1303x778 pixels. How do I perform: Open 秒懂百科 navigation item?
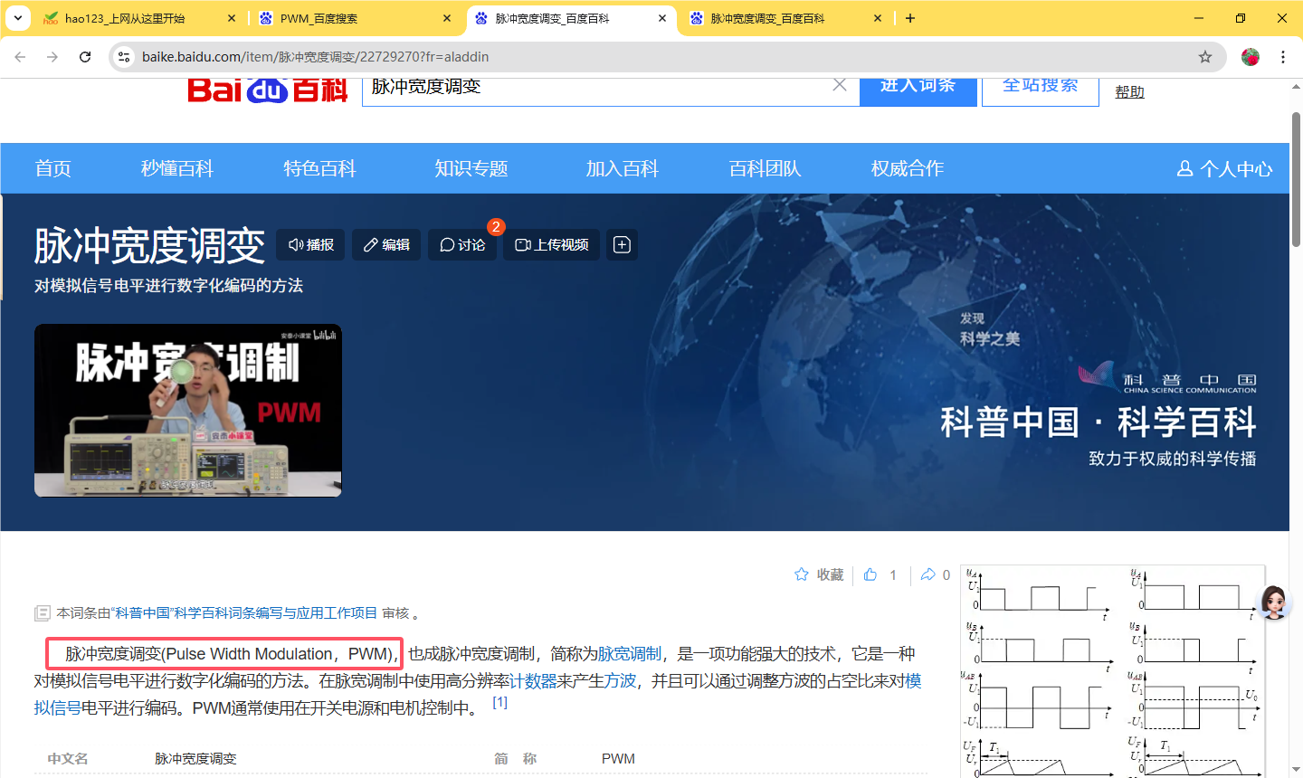click(177, 168)
